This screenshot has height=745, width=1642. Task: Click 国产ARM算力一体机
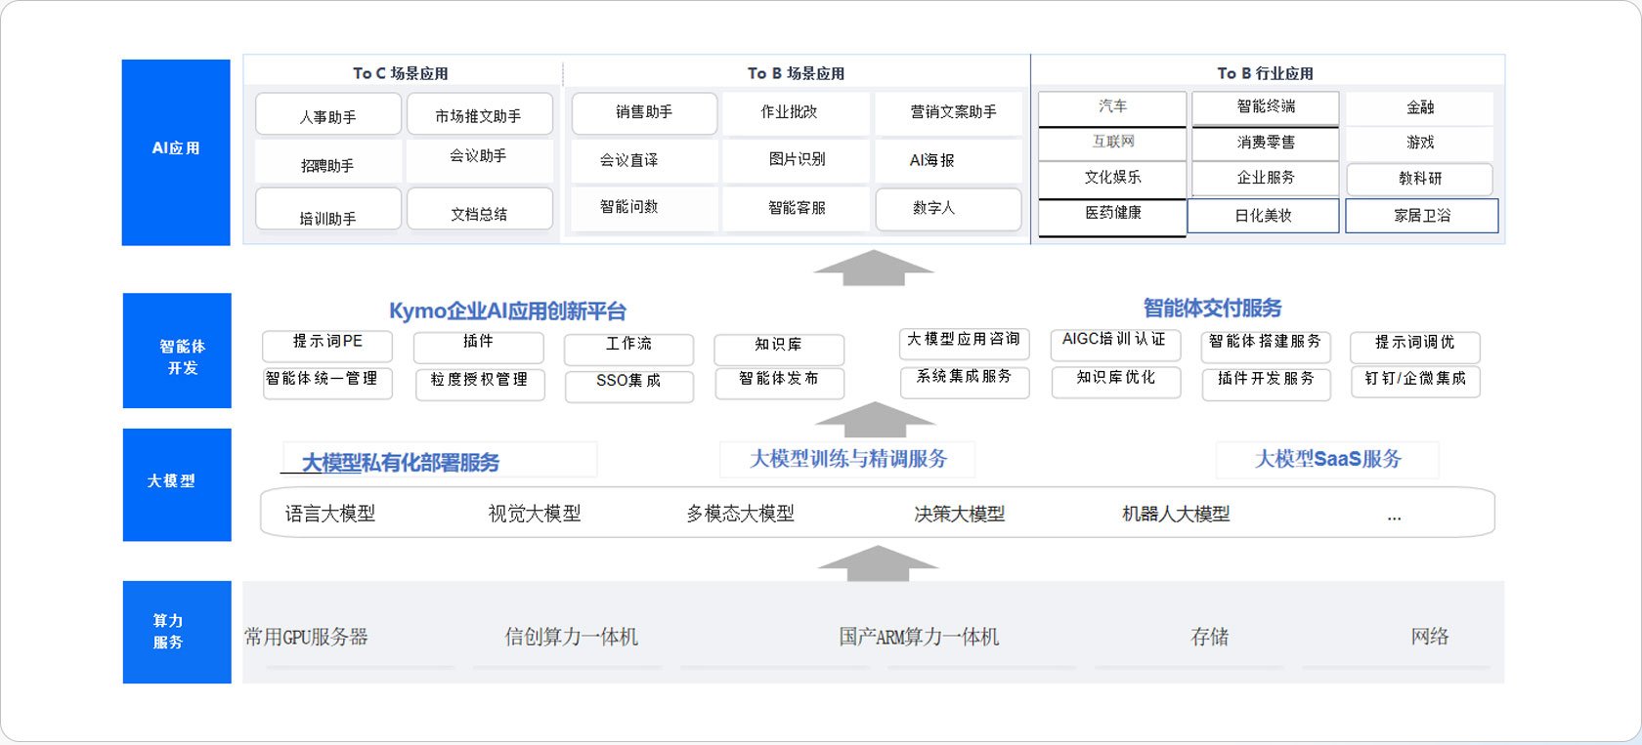pos(919,637)
